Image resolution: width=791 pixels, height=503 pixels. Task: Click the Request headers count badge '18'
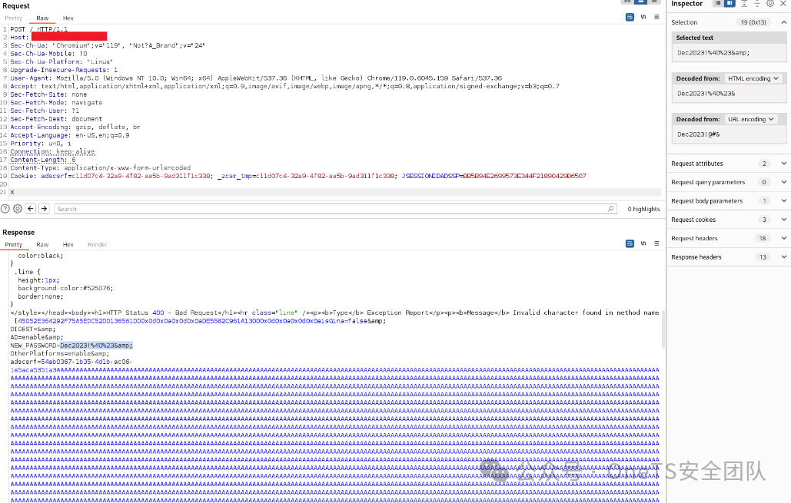point(763,238)
